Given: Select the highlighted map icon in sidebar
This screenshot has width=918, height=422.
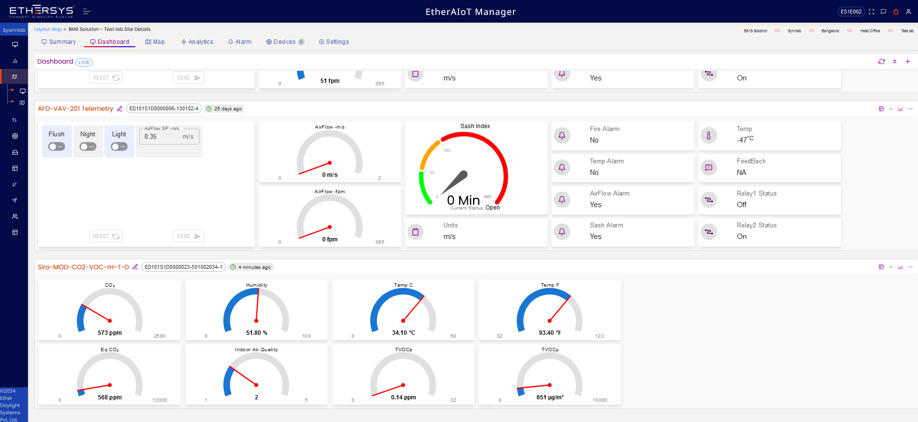Looking at the screenshot, I should tap(14, 77).
